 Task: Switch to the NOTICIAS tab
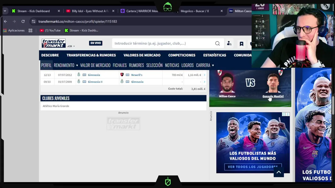tap(172, 65)
